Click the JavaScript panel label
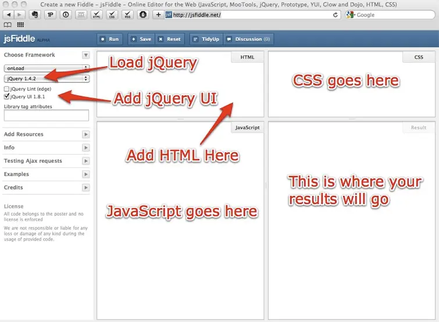The image size is (439, 322). (x=247, y=127)
